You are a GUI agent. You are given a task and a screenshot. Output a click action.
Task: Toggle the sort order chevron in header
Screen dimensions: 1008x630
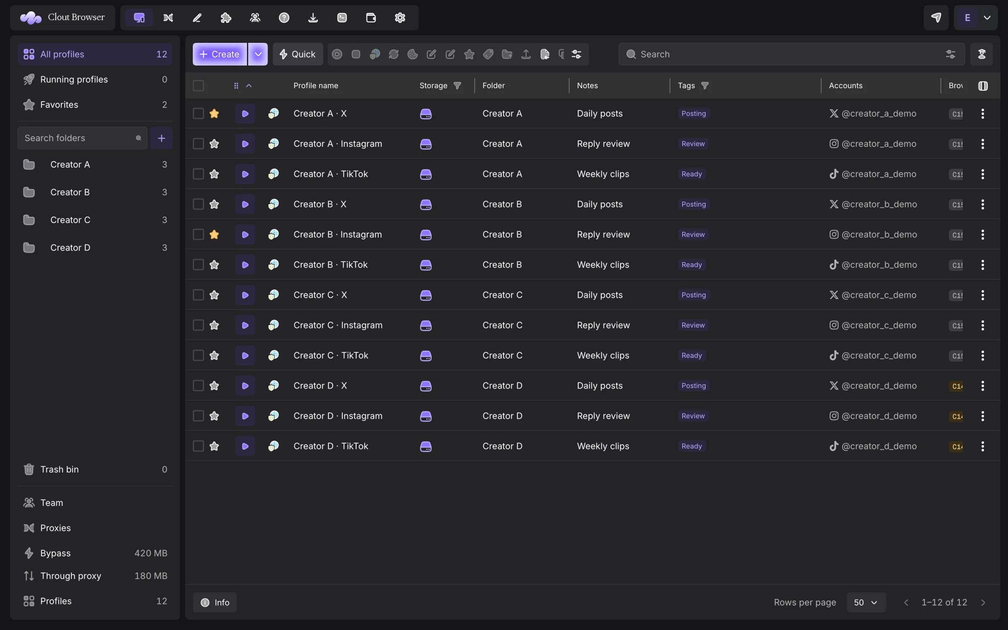[249, 86]
